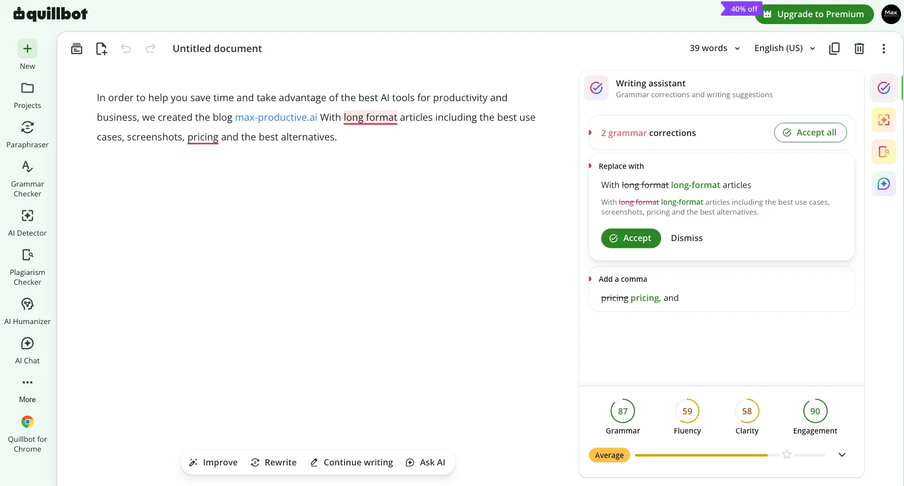Click the QuillBot logo
Viewport: 904px width, 486px height.
click(51, 14)
